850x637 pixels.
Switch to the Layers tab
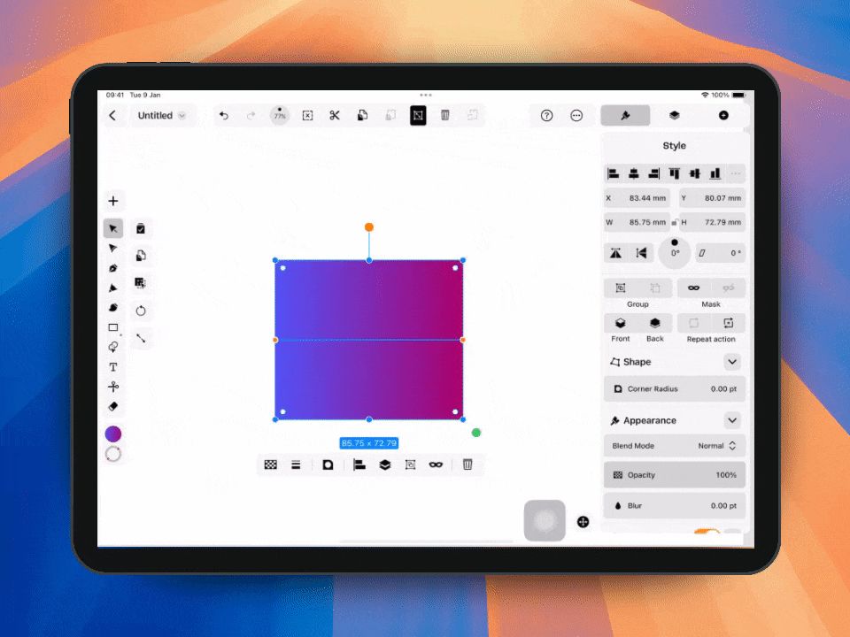(x=675, y=115)
